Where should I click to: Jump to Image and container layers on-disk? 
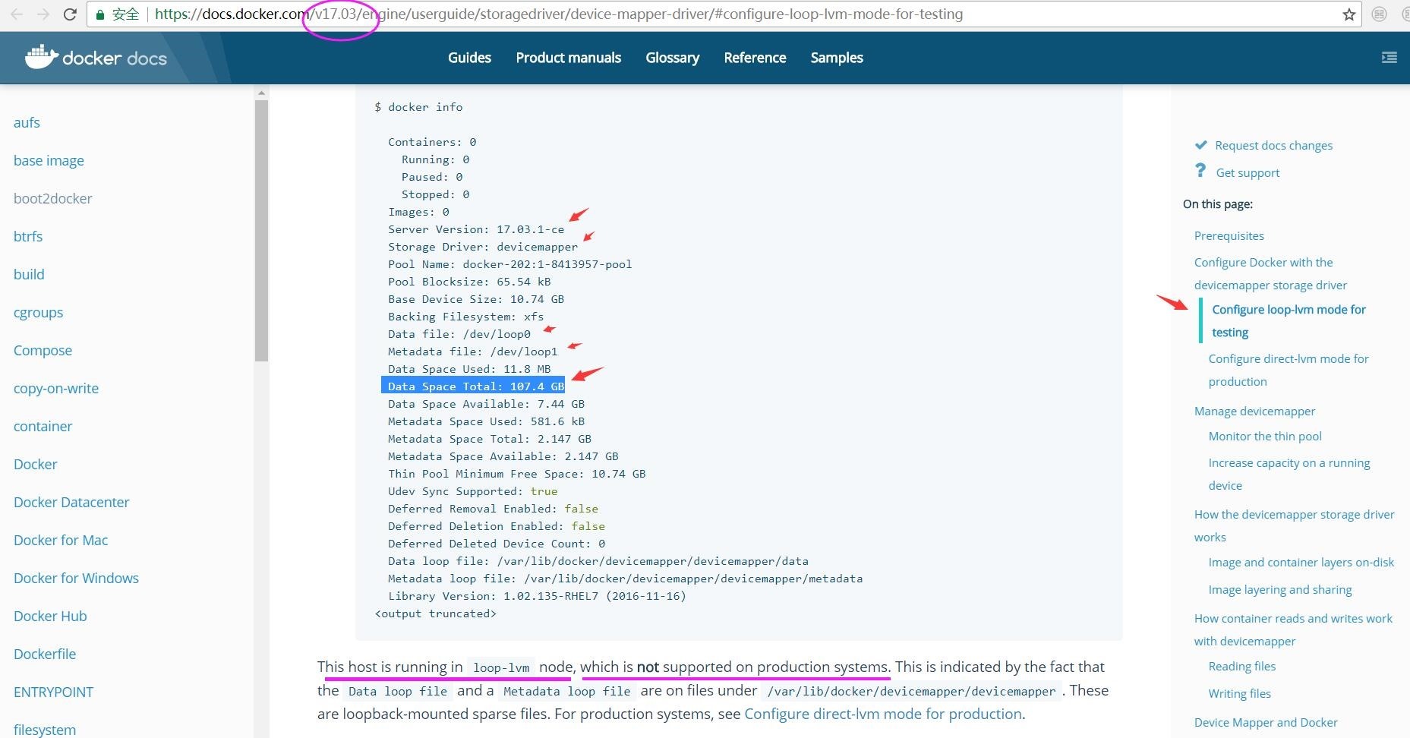[x=1301, y=562]
